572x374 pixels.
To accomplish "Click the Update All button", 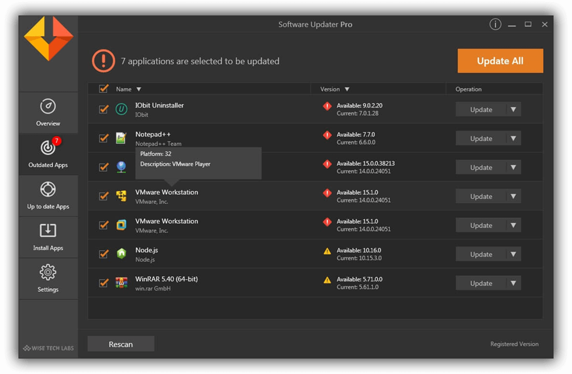I will tap(500, 61).
